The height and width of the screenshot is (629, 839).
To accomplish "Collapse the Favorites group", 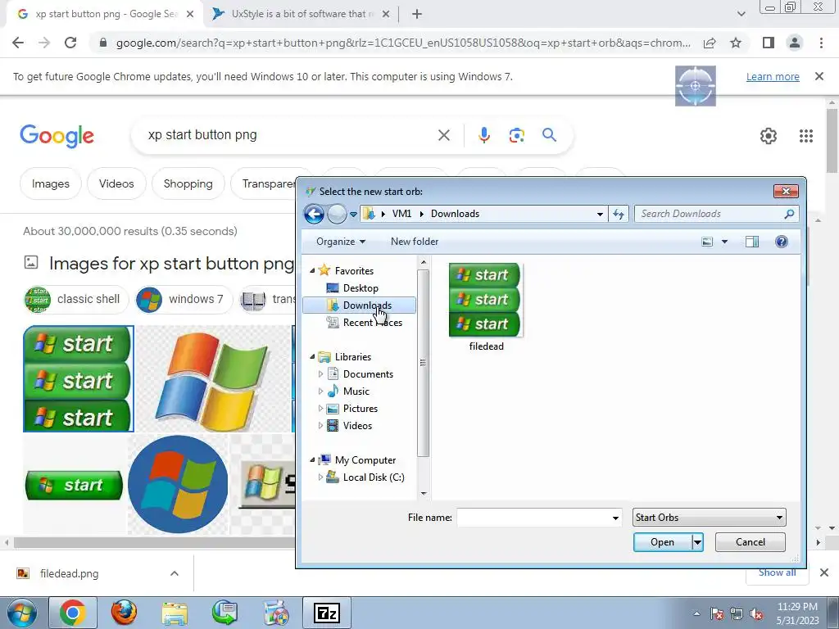I will (x=312, y=270).
